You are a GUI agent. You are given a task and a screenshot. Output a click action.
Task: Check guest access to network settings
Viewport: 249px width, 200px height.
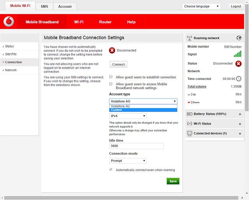[x=111, y=84]
